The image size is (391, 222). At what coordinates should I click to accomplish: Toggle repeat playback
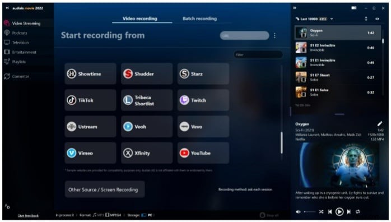(x=358, y=212)
